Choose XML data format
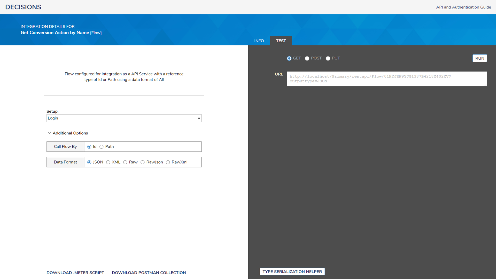Image resolution: width=496 pixels, height=279 pixels. 108,162
